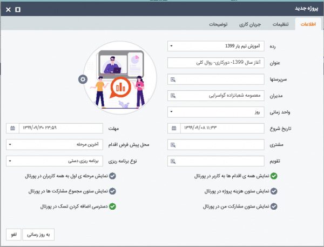324x247 pixels.
Task: Open the gear settings icon beside the project image
Action: (x=83, y=79)
